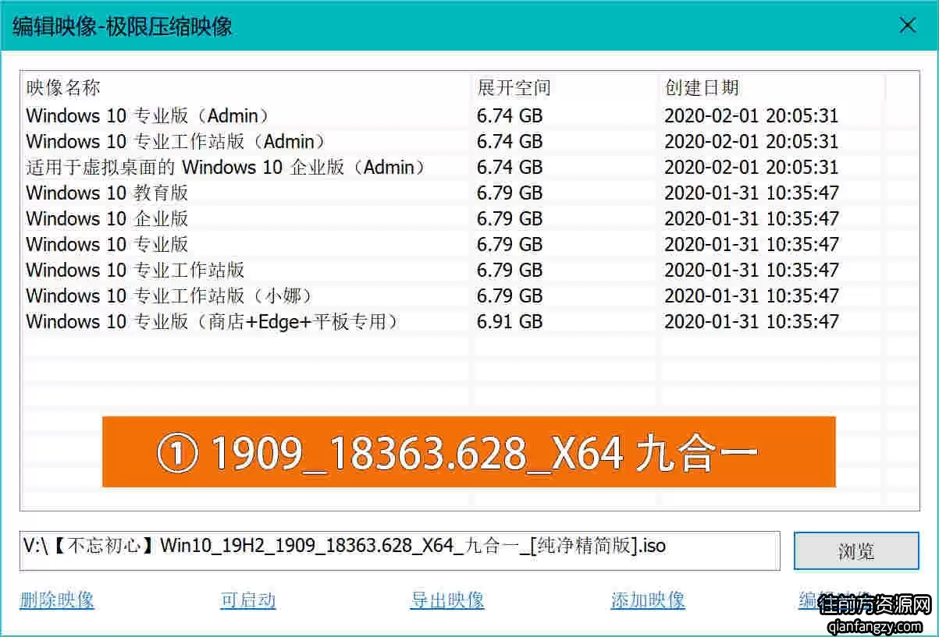
Task: Click the 6.91 GB size cell
Action: pyautogui.click(x=510, y=321)
